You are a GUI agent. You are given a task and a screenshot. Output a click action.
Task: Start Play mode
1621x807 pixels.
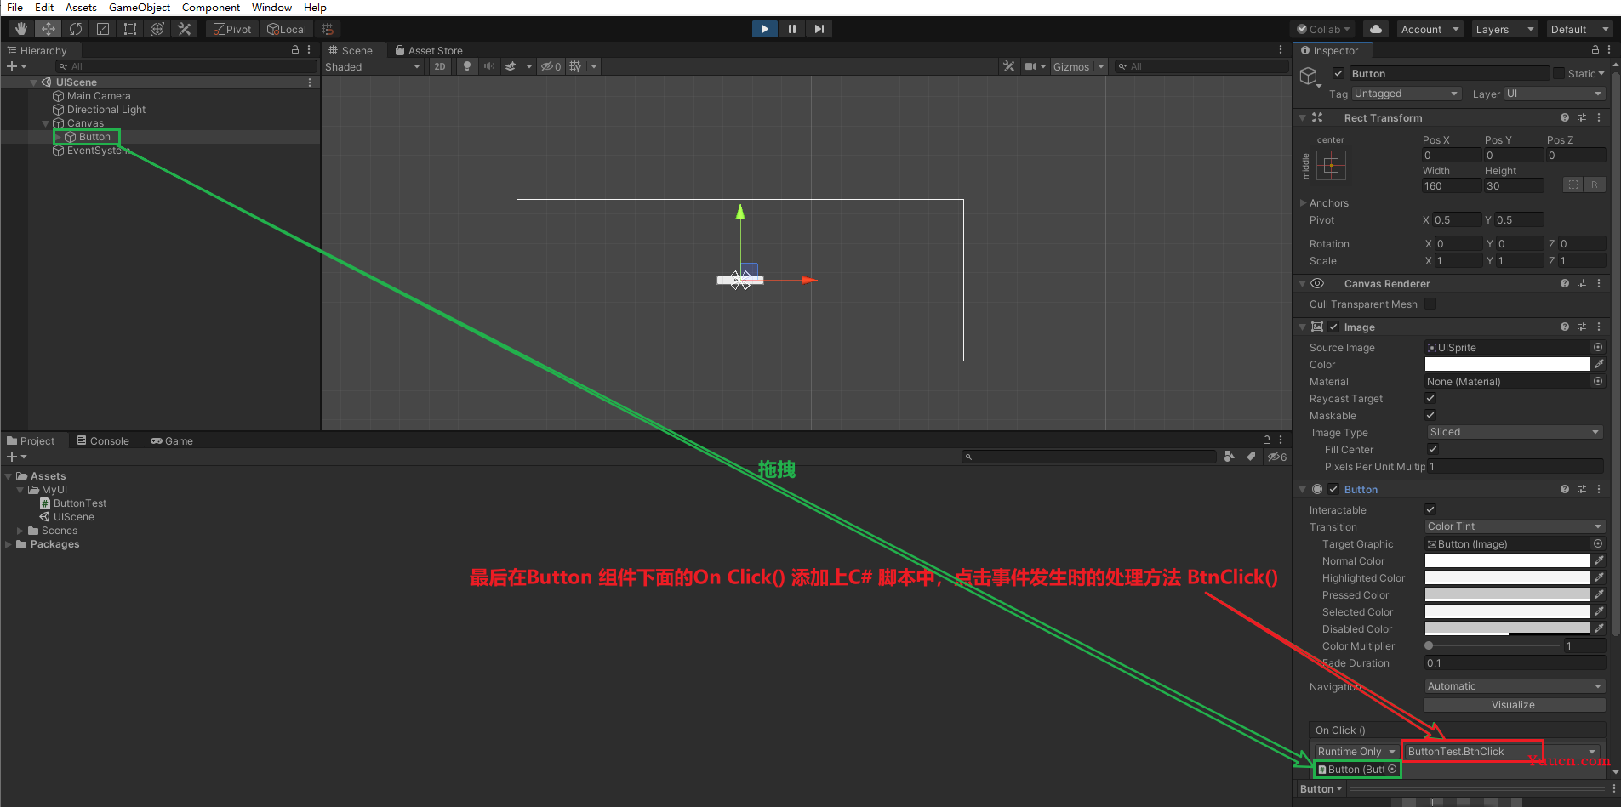[765, 29]
